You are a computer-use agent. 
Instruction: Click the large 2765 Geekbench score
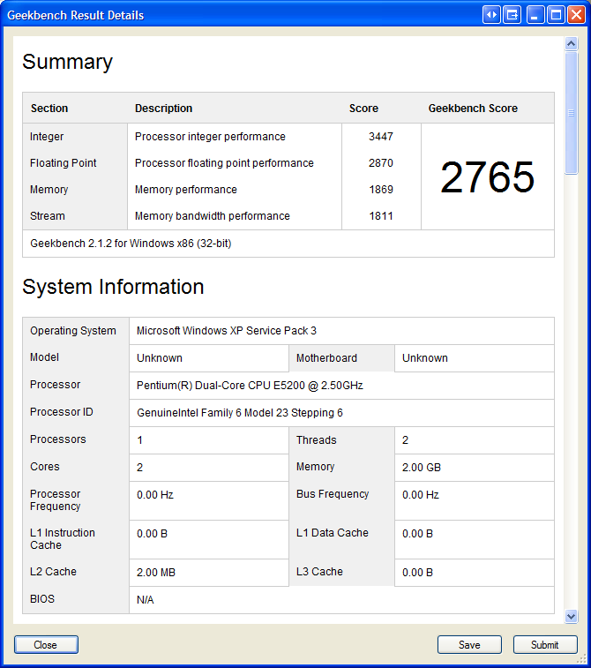[487, 177]
